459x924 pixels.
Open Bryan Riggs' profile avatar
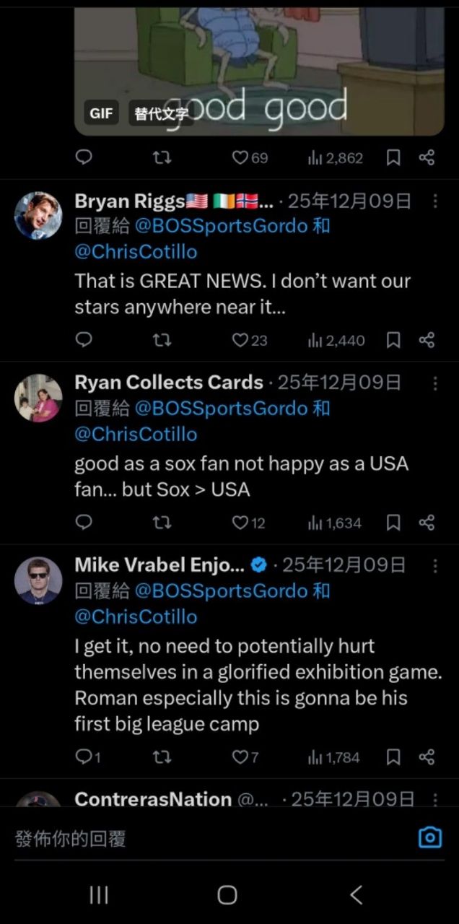pyautogui.click(x=38, y=215)
